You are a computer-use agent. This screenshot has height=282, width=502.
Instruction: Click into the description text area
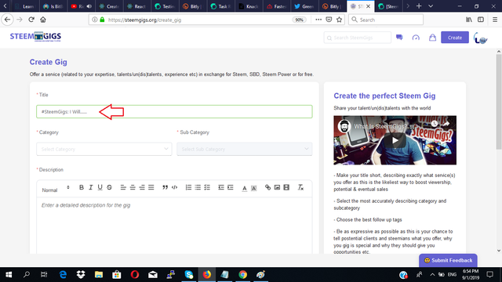[174, 226]
